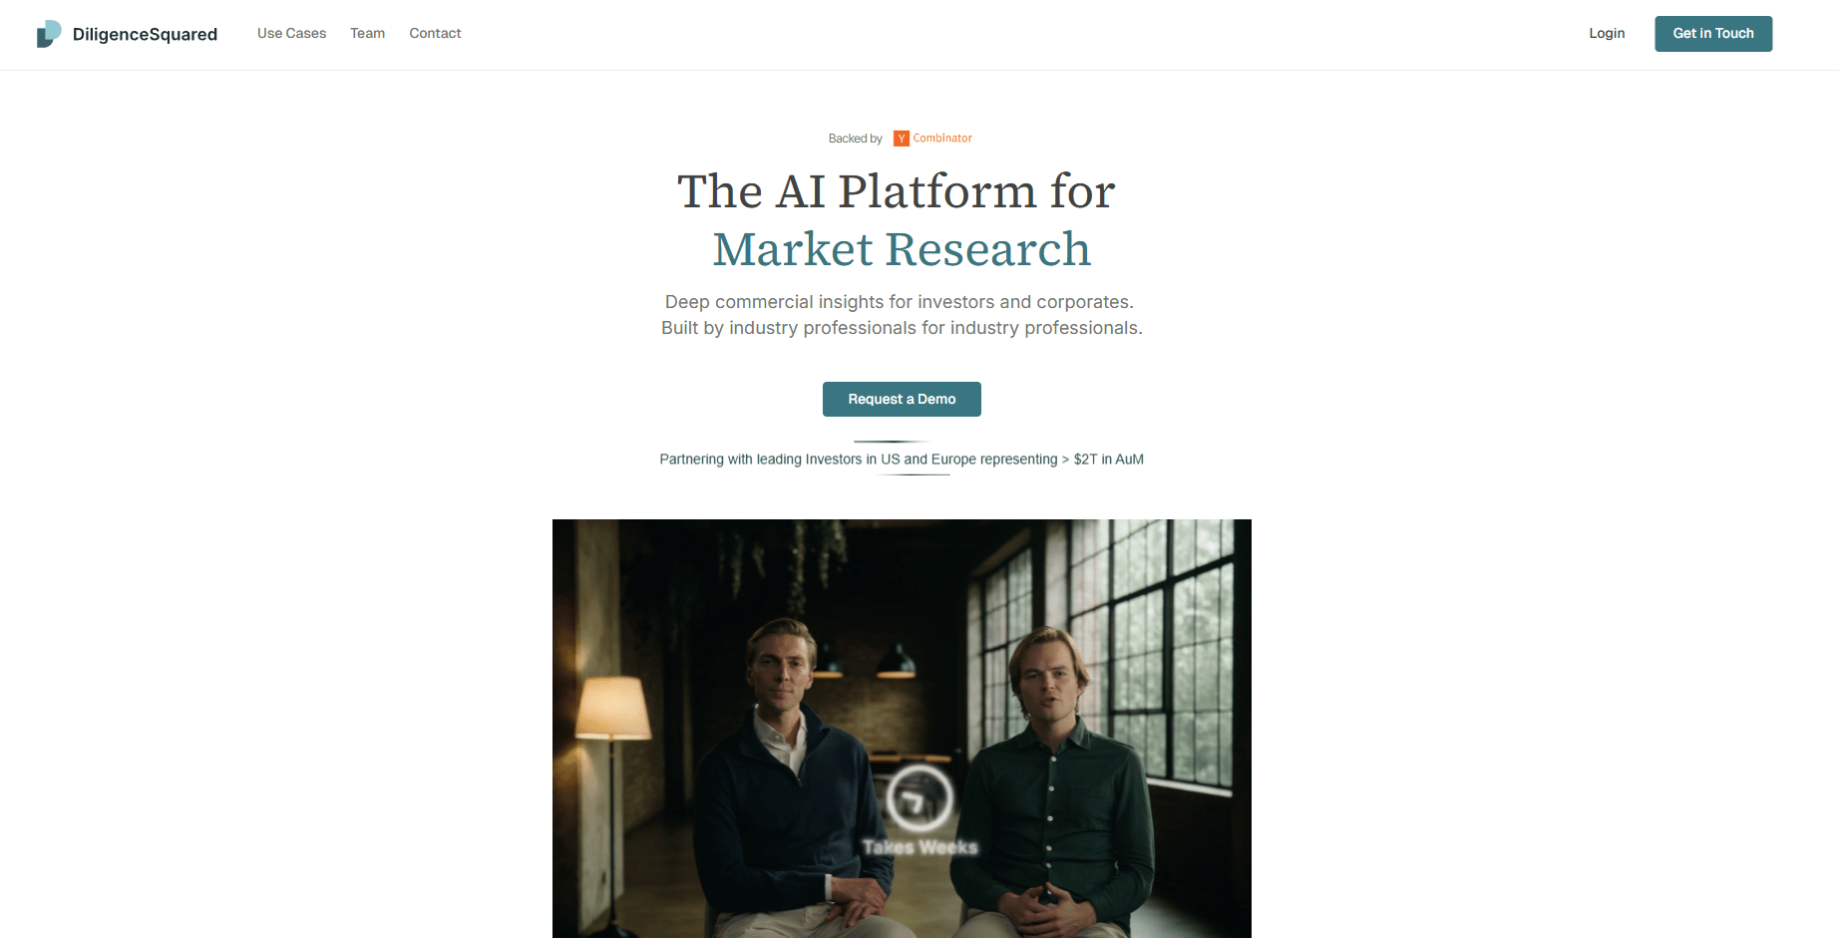Click the Login link
Image resolution: width=1839 pixels, height=940 pixels.
[1607, 34]
